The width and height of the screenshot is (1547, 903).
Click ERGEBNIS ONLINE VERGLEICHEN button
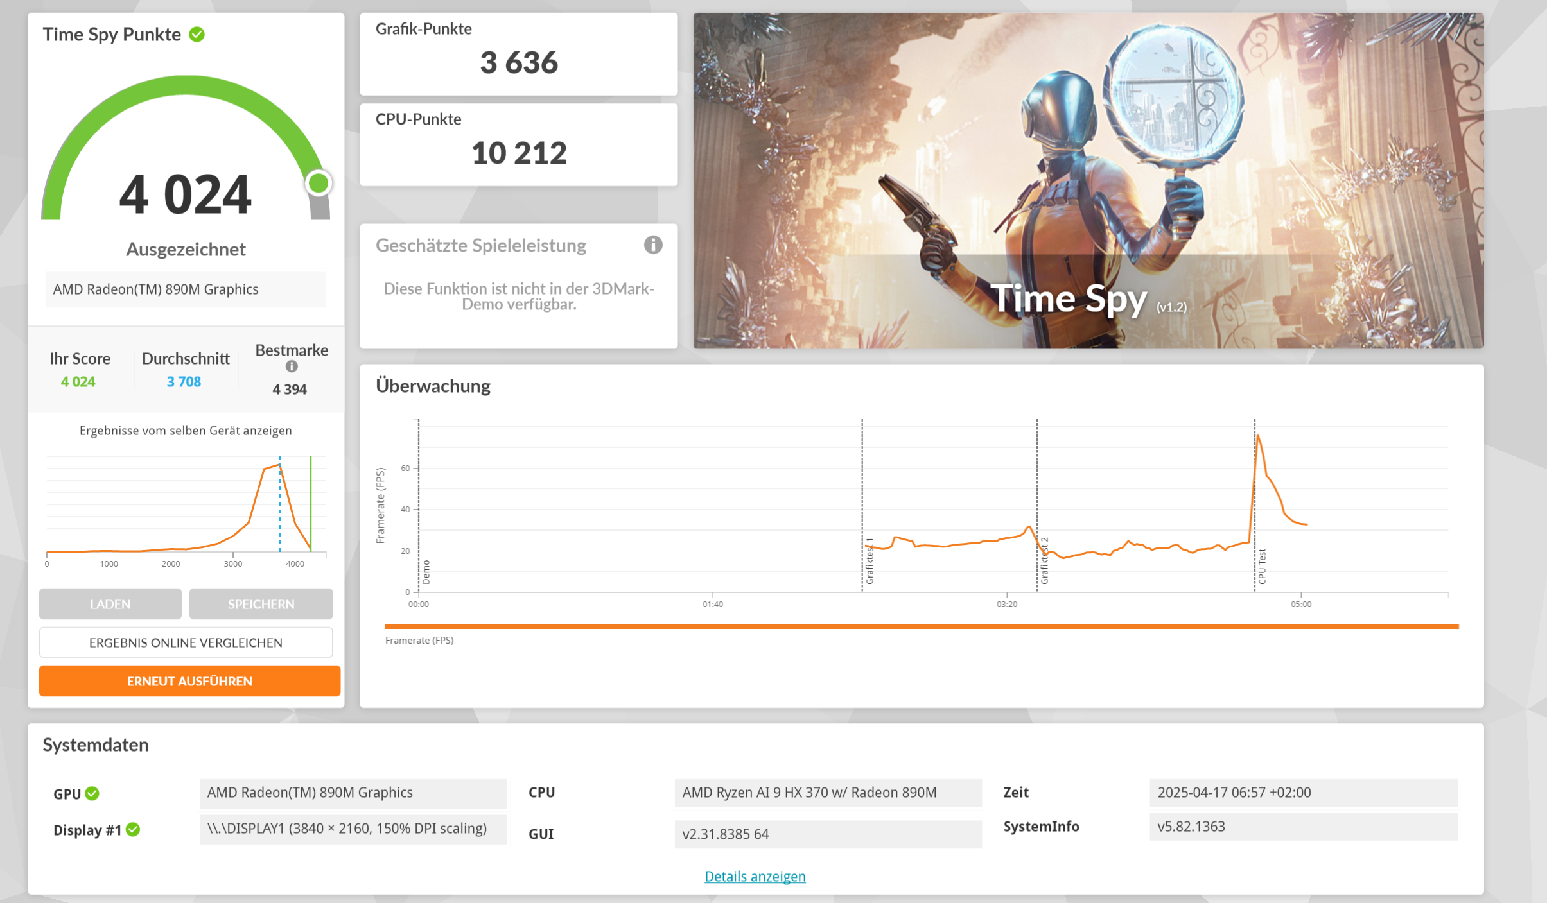[x=186, y=642]
